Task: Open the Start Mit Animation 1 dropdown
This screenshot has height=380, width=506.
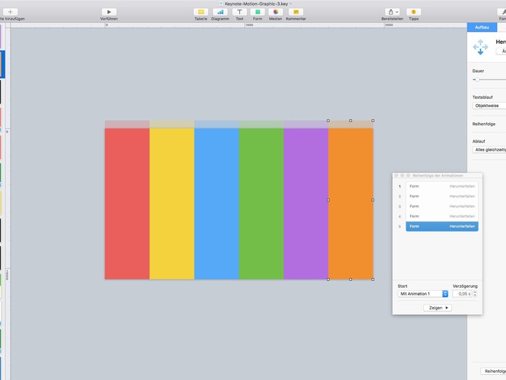Action: [423, 294]
